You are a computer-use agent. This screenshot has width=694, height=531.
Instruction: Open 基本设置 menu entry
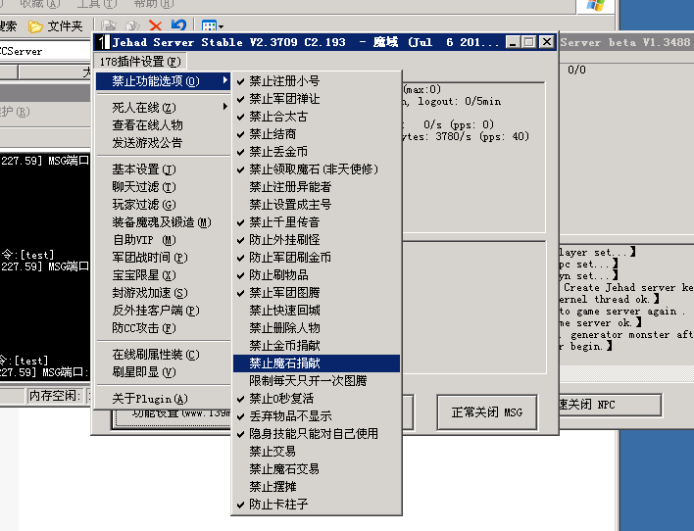[x=143, y=169]
